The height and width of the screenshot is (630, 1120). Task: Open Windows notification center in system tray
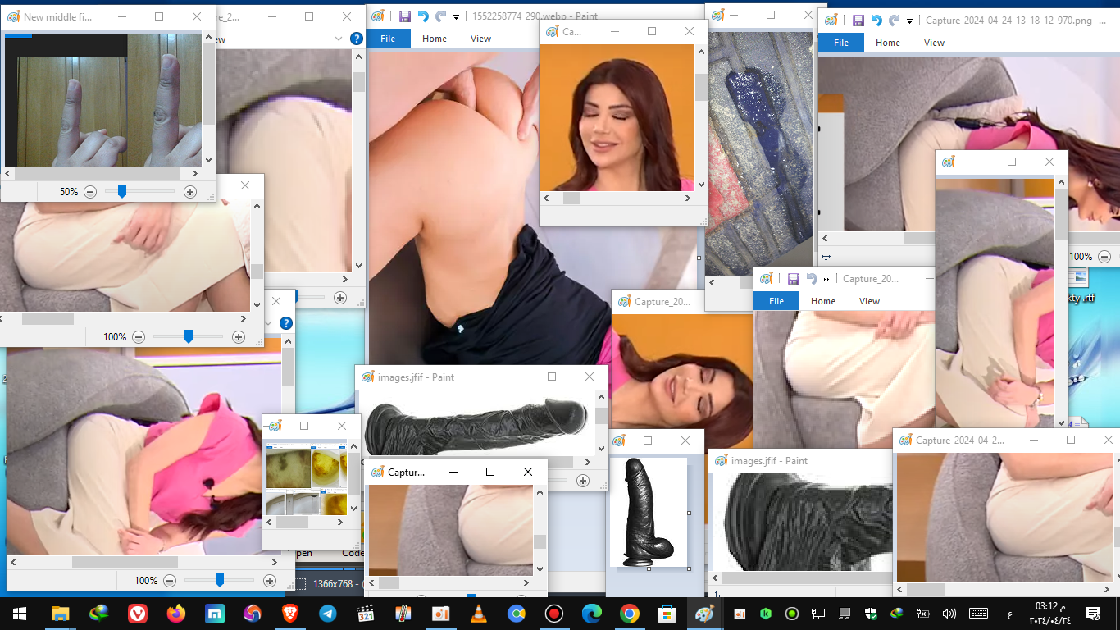tap(1092, 614)
